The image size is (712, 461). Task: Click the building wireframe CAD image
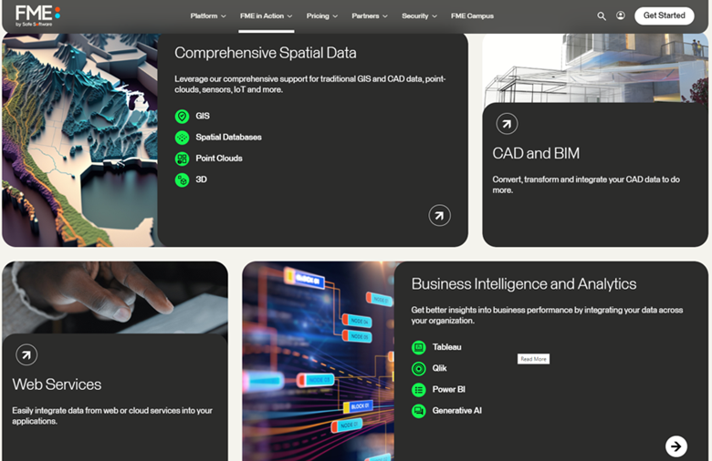[595, 68]
